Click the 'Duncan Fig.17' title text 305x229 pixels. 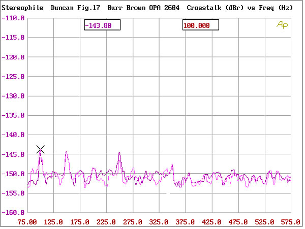point(75,8)
